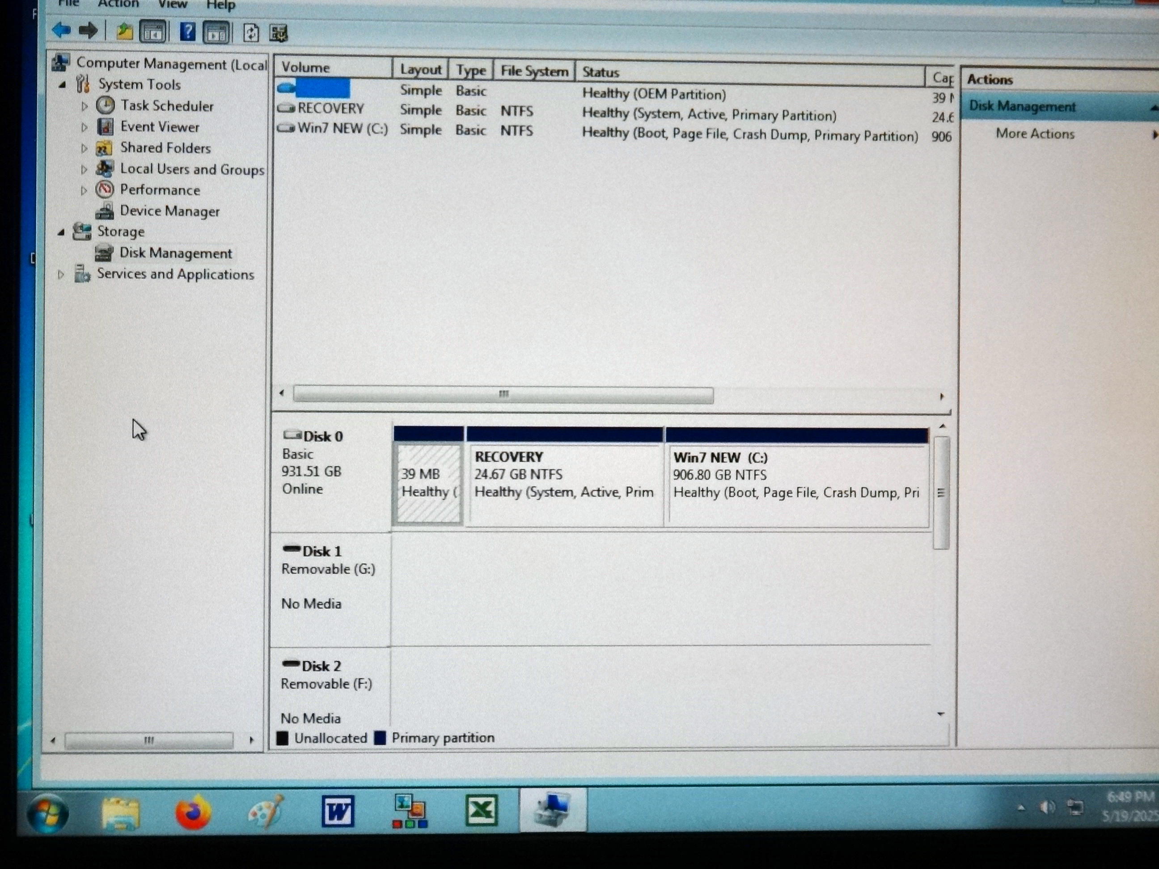The height and width of the screenshot is (869, 1159).
Task: Click the disk pane vertical scrollbar thumb
Action: point(941,492)
